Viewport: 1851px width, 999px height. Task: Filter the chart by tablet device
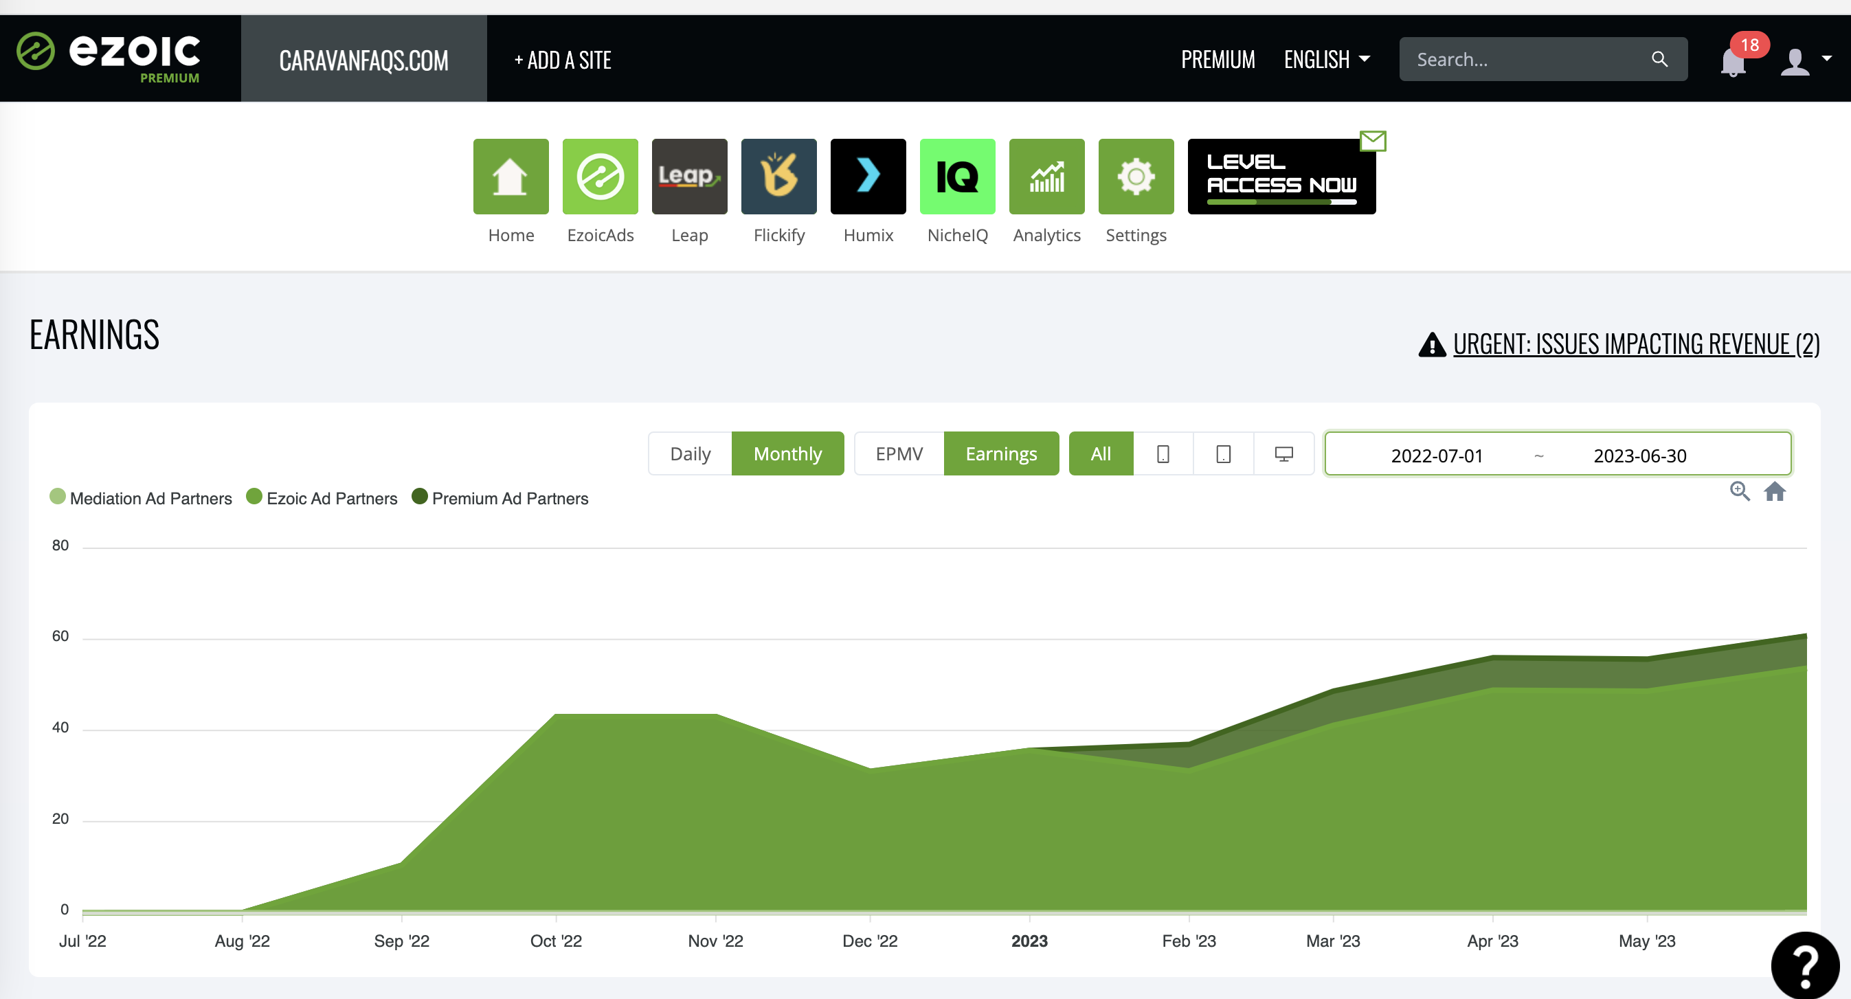[x=1223, y=453]
